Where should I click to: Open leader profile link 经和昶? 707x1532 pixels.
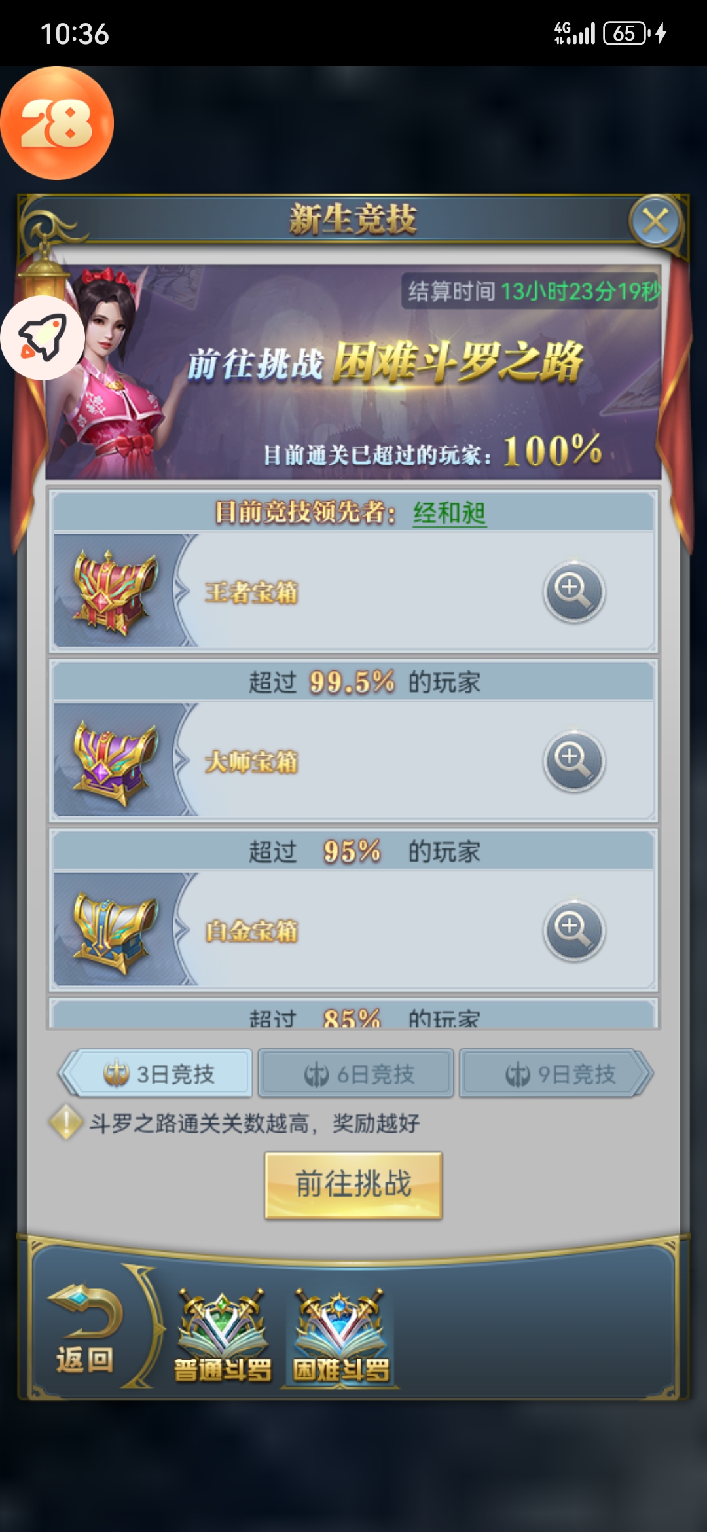click(x=449, y=513)
